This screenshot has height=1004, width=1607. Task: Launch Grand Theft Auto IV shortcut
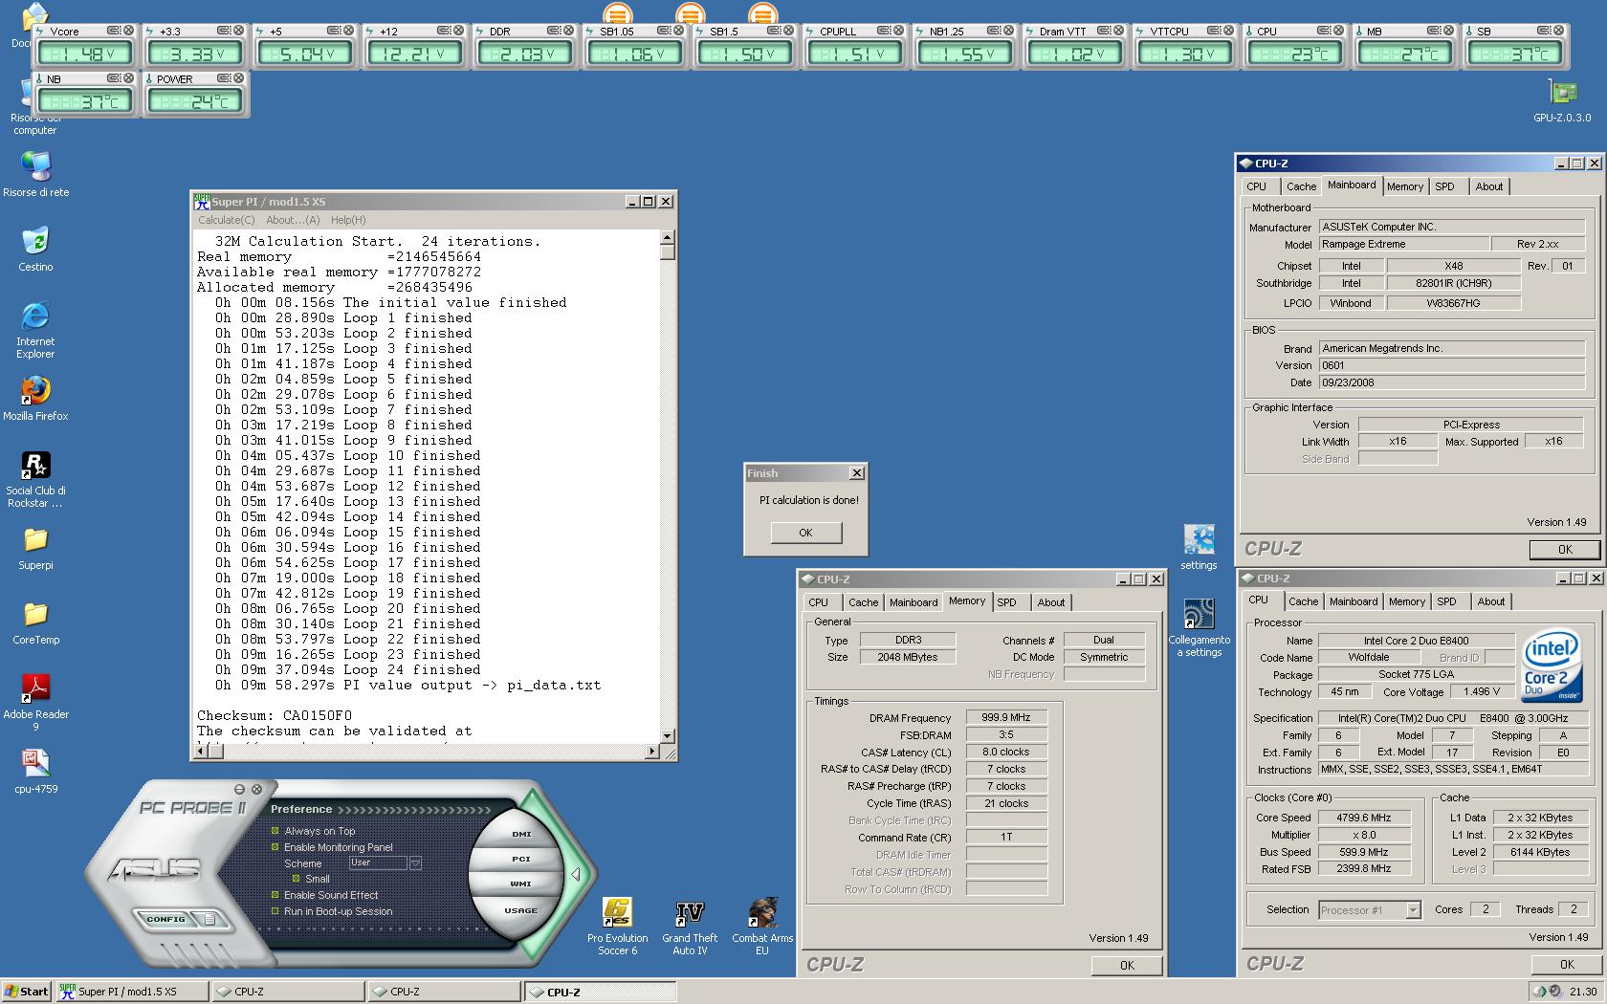click(690, 926)
